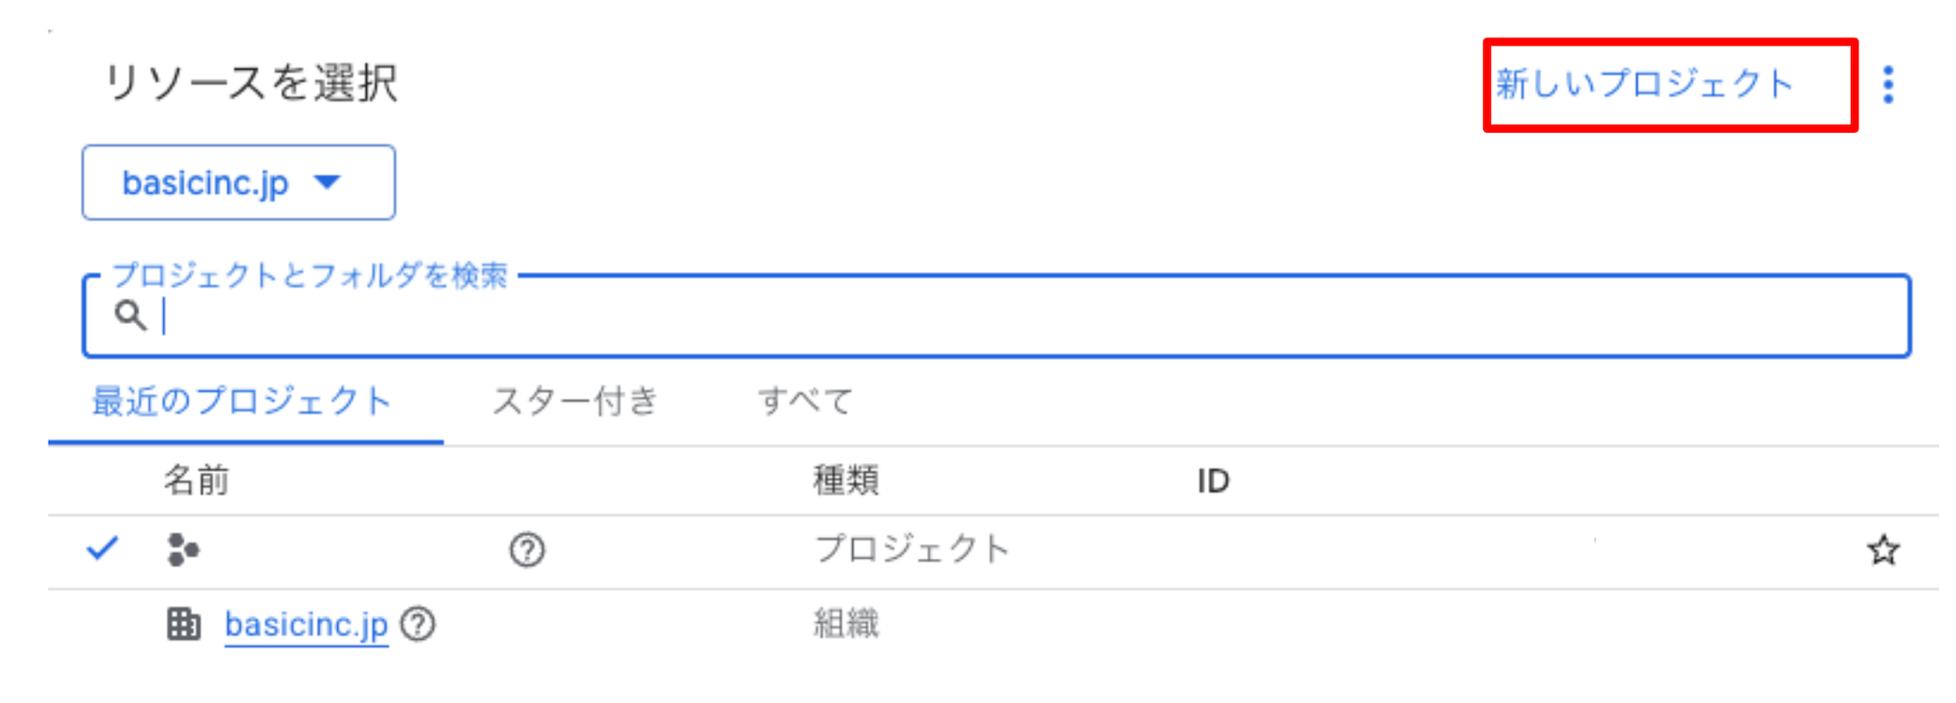The width and height of the screenshot is (1956, 703).
Task: Switch to the 最近のプロジェクト tab
Action: tap(242, 401)
